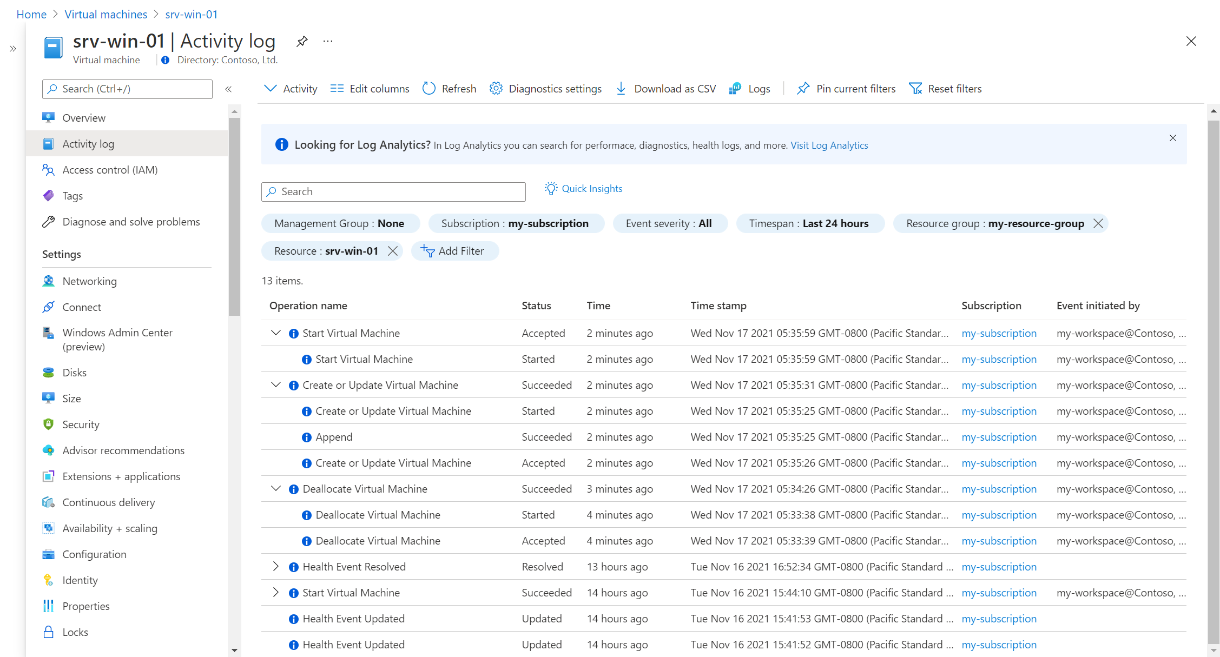Open Networking settings
Image resolution: width=1220 pixels, height=657 pixels.
(127, 281)
